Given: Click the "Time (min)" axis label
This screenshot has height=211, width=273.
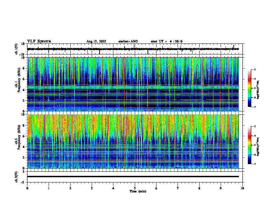Looking at the screenshot, I should coord(138,191).
